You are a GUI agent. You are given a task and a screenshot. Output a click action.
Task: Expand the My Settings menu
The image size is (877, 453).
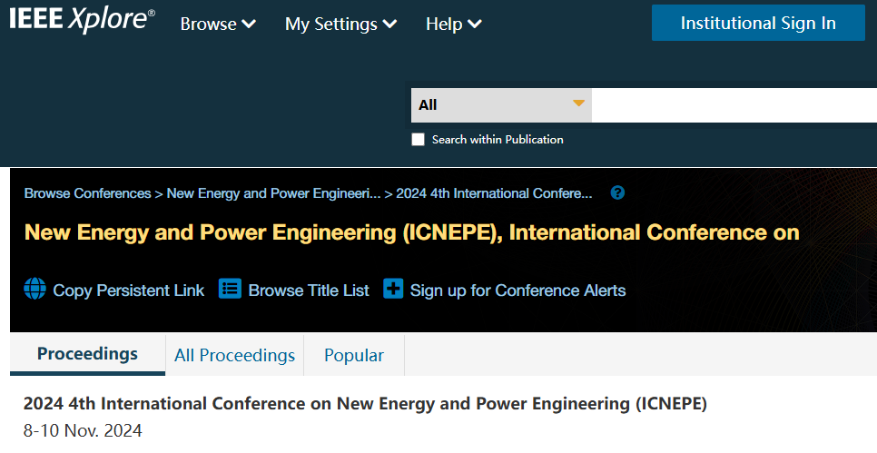pos(340,24)
